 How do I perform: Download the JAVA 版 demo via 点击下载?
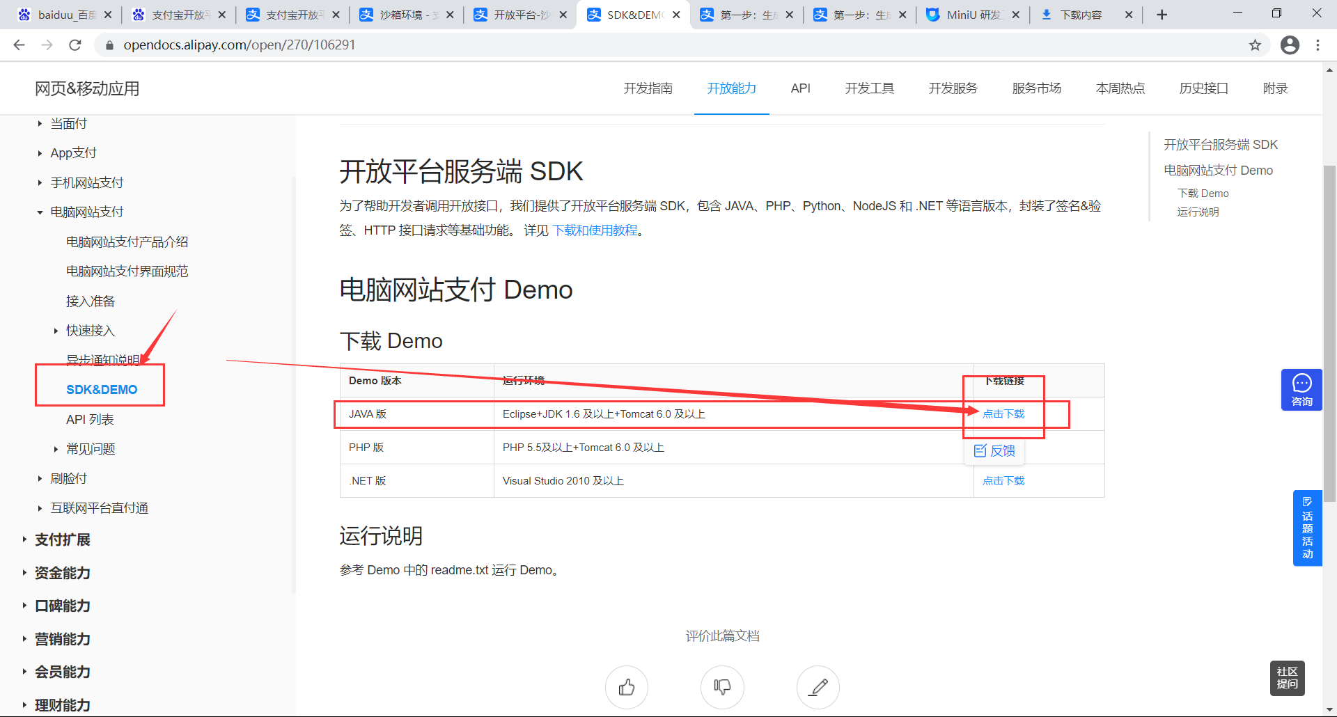[1003, 414]
